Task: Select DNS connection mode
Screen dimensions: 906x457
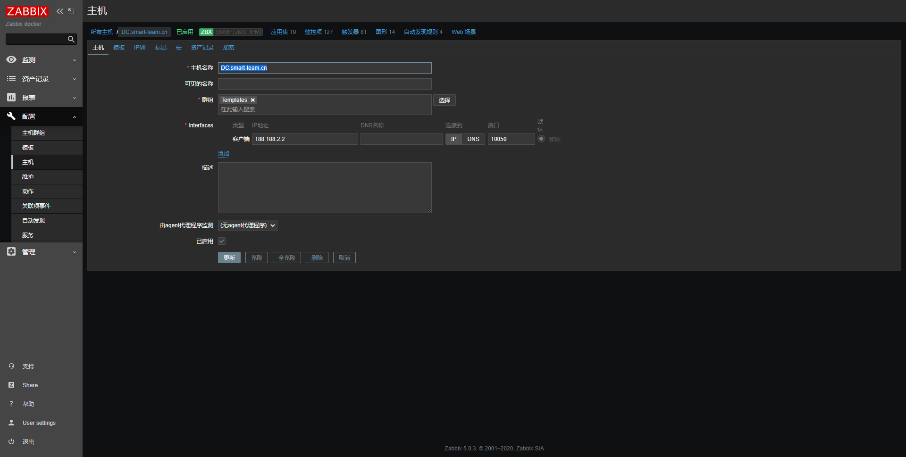Action: click(473, 139)
